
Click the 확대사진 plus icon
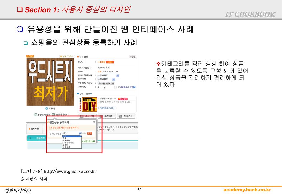coord(47,109)
